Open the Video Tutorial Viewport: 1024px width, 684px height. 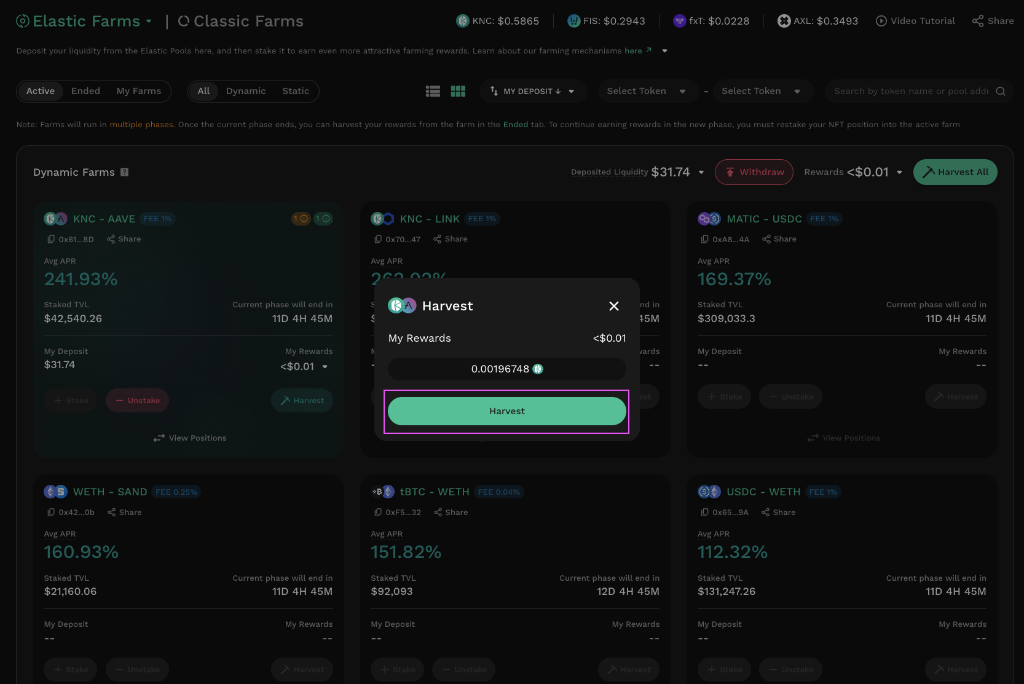tap(915, 21)
